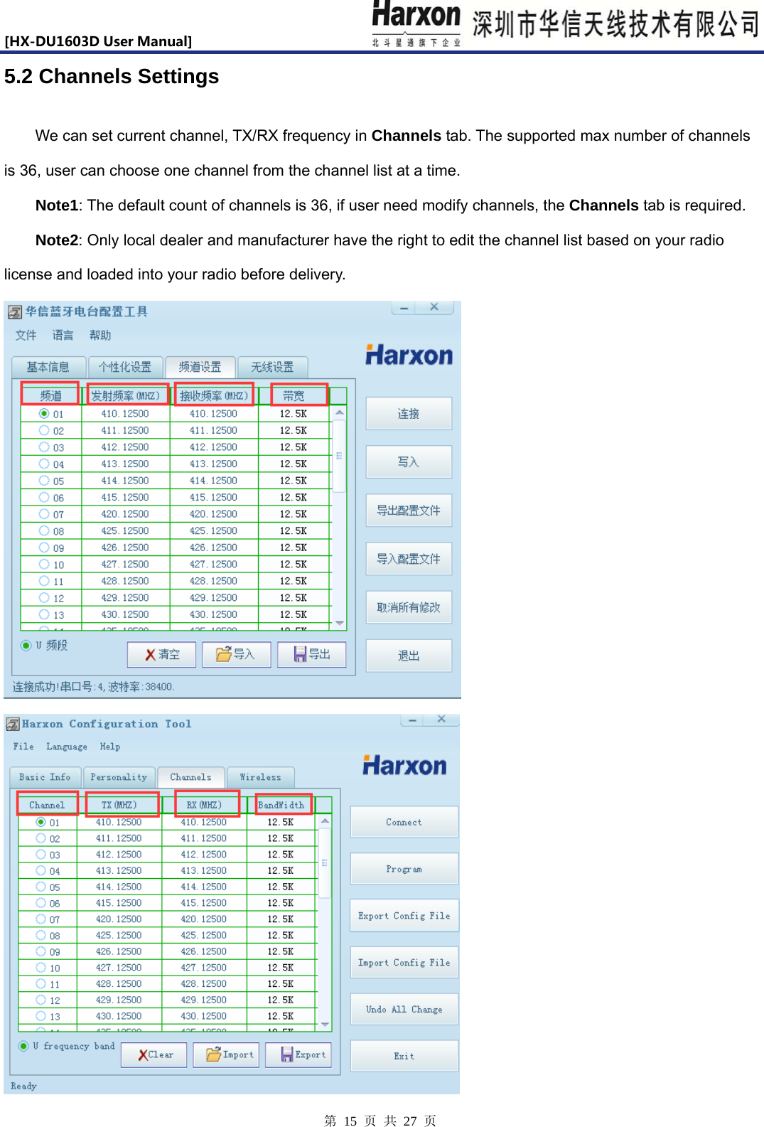Open the Language menu

(x=67, y=747)
